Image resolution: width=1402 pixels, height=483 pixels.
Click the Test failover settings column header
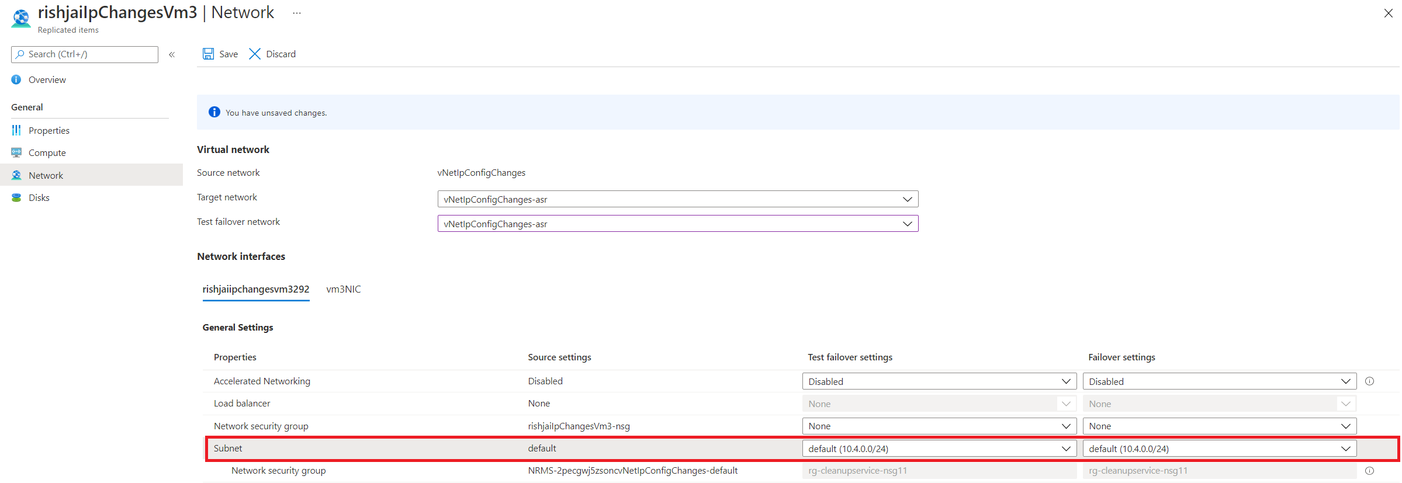click(x=850, y=357)
